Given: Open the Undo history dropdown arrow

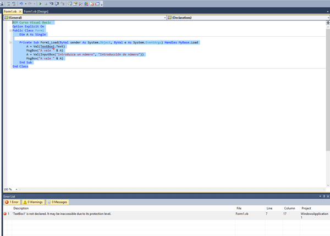Looking at the screenshot, I should tap(26, 4).
